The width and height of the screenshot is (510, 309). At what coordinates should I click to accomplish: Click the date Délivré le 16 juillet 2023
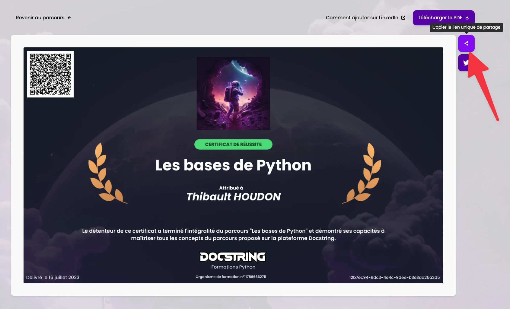53,277
